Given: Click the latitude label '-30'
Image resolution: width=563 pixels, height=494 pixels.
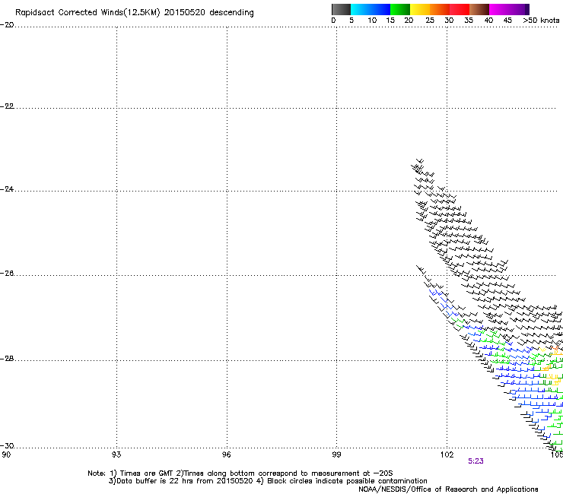Looking at the screenshot, I should point(7,446).
